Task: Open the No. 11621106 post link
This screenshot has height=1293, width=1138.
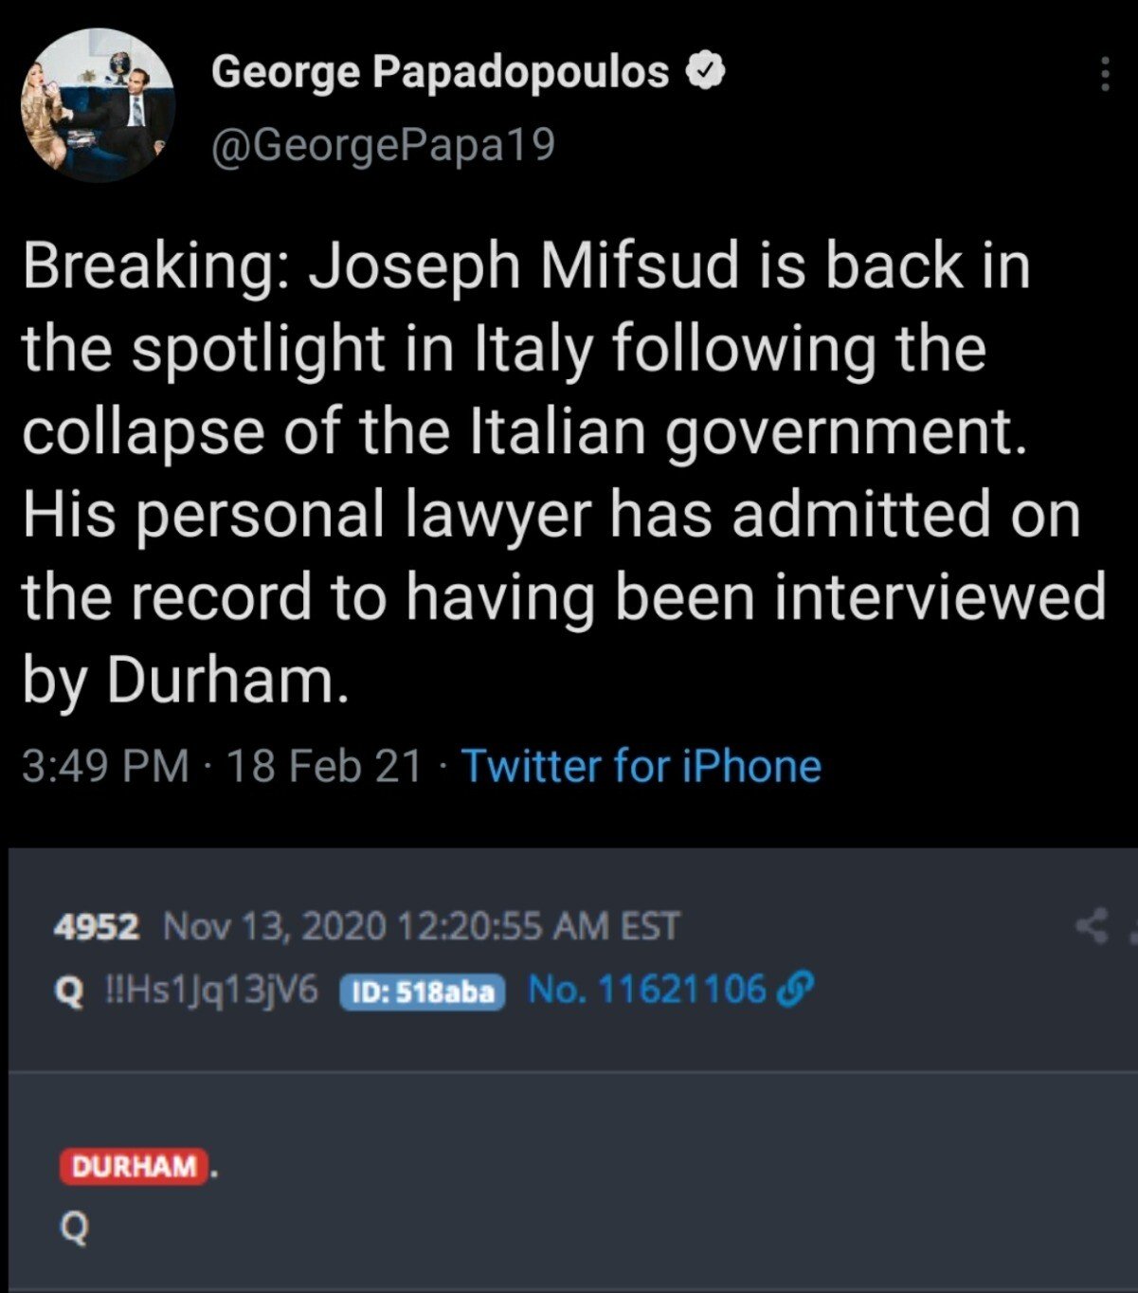Action: tap(646, 991)
